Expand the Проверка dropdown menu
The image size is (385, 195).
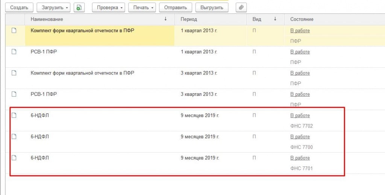point(108,8)
